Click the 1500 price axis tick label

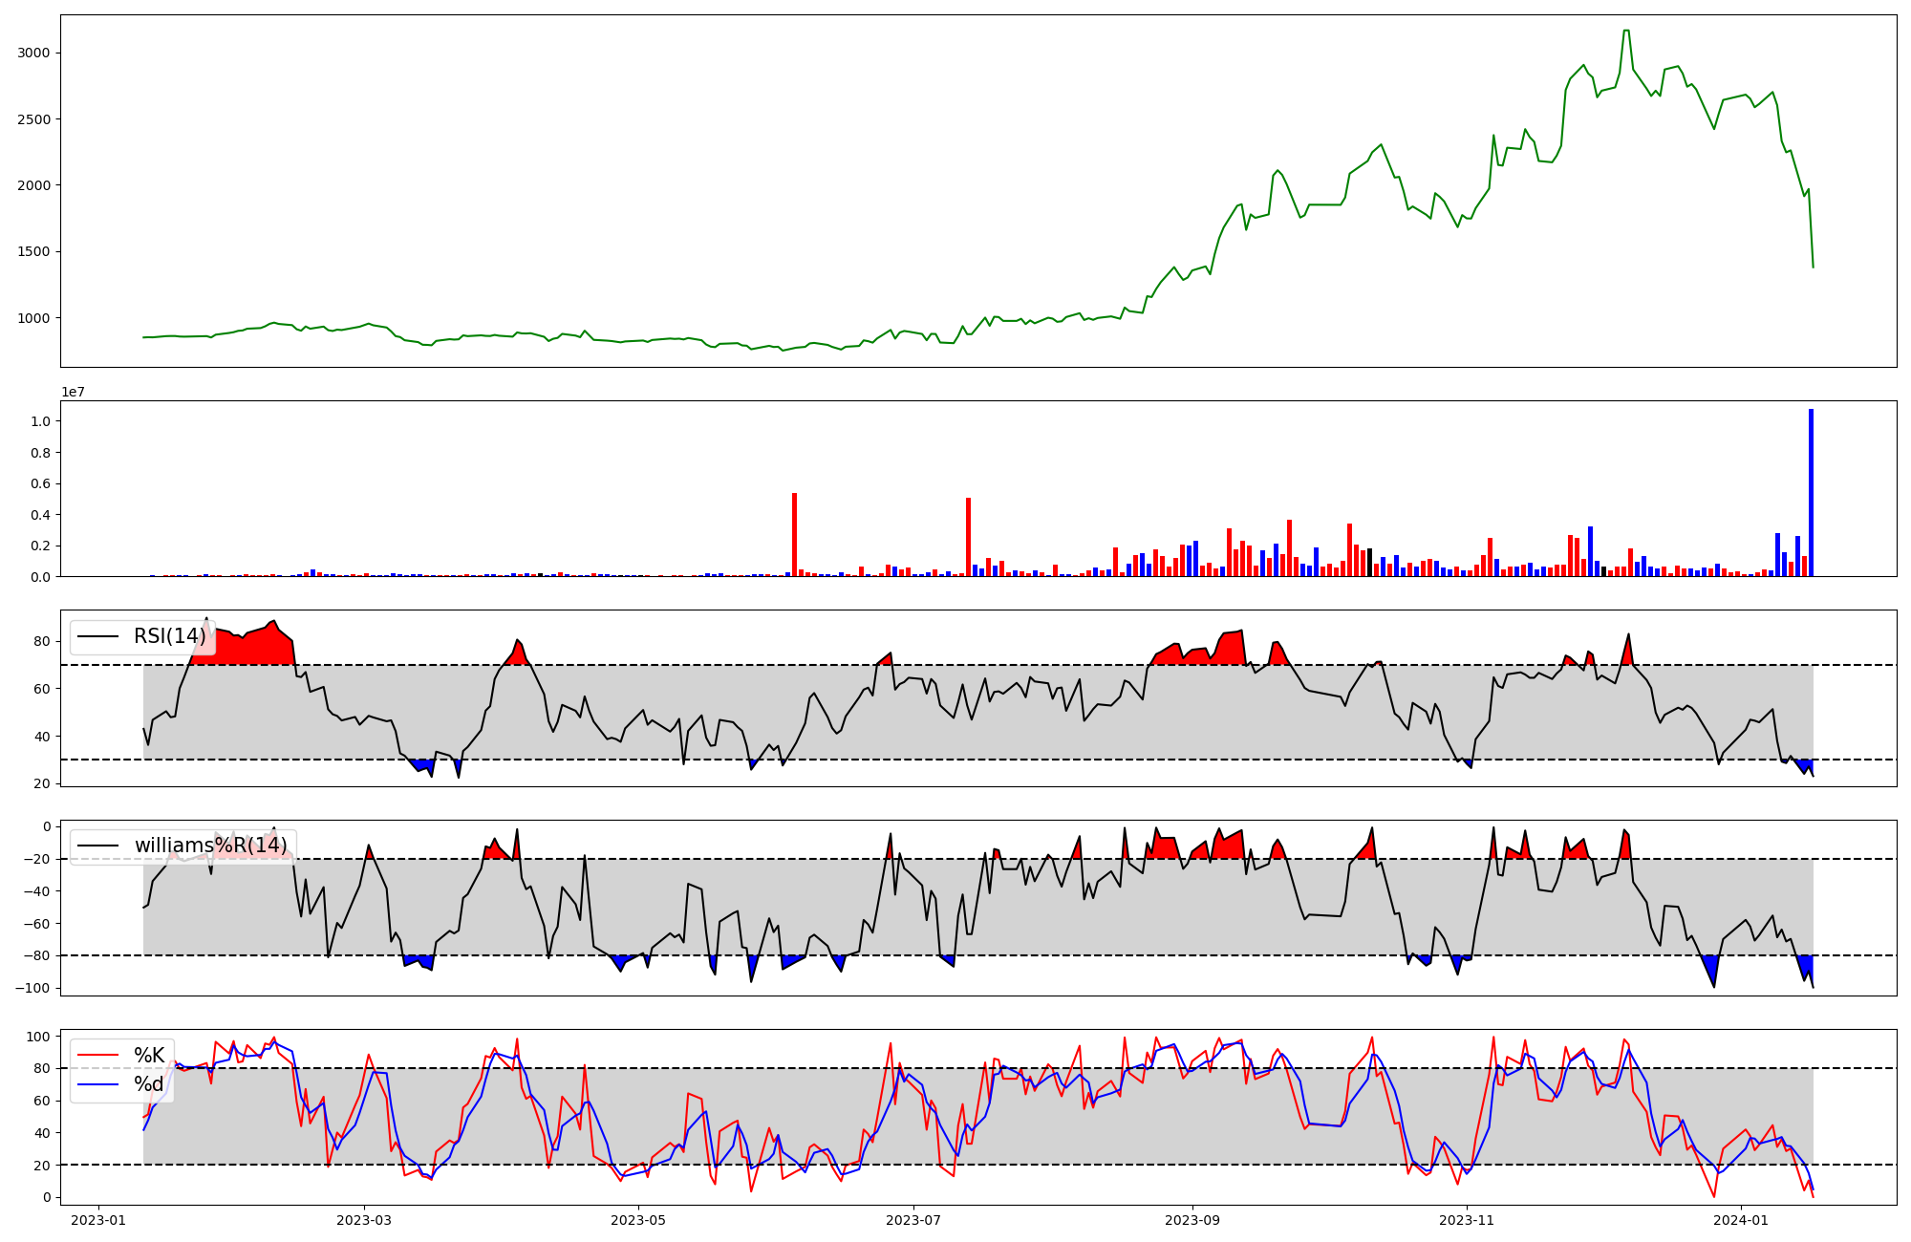point(33,252)
